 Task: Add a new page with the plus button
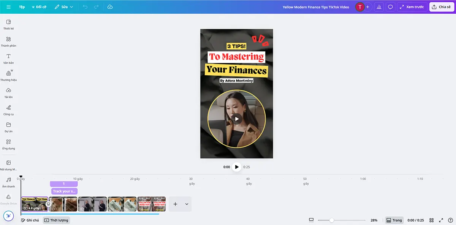pyautogui.click(x=175, y=204)
